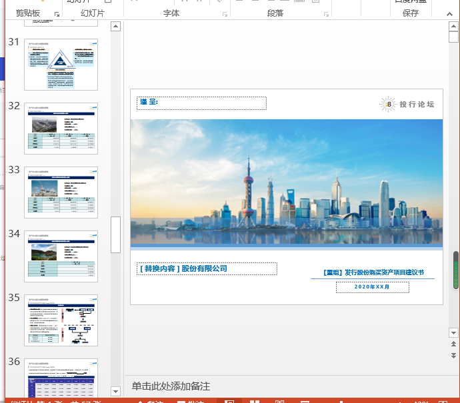Click the slide editor scroll-down arrow
Image resolution: width=460 pixels, height=403 pixels.
(453, 332)
